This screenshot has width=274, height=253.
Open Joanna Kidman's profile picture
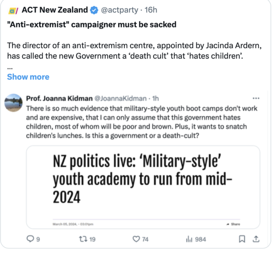click(x=14, y=103)
